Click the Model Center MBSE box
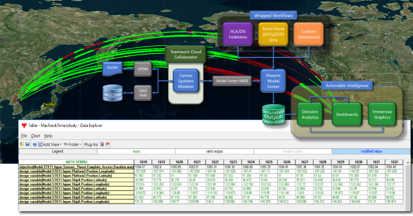The height and width of the screenshot is (216, 413). click(232, 81)
